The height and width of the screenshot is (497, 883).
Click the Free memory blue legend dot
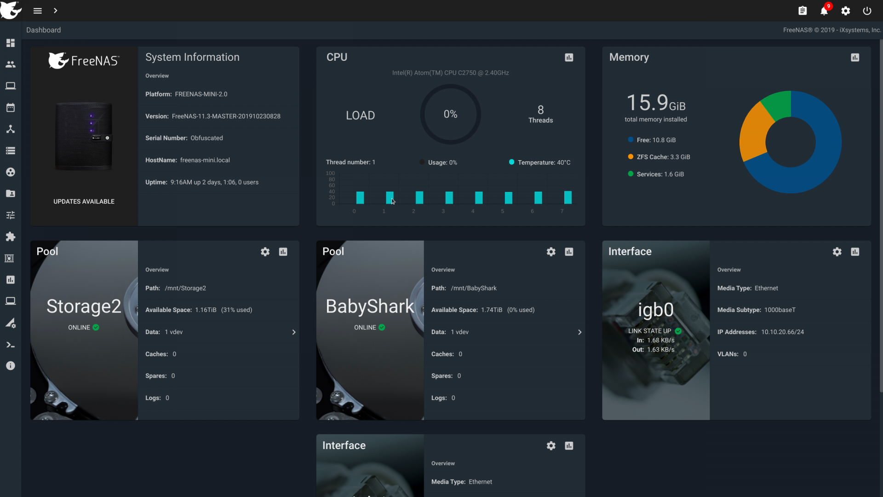[631, 140]
